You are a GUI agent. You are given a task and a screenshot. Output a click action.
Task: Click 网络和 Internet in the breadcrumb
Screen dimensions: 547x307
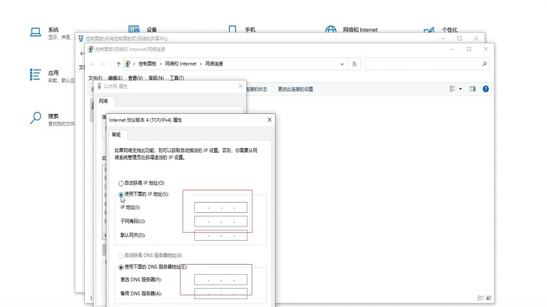click(x=181, y=64)
